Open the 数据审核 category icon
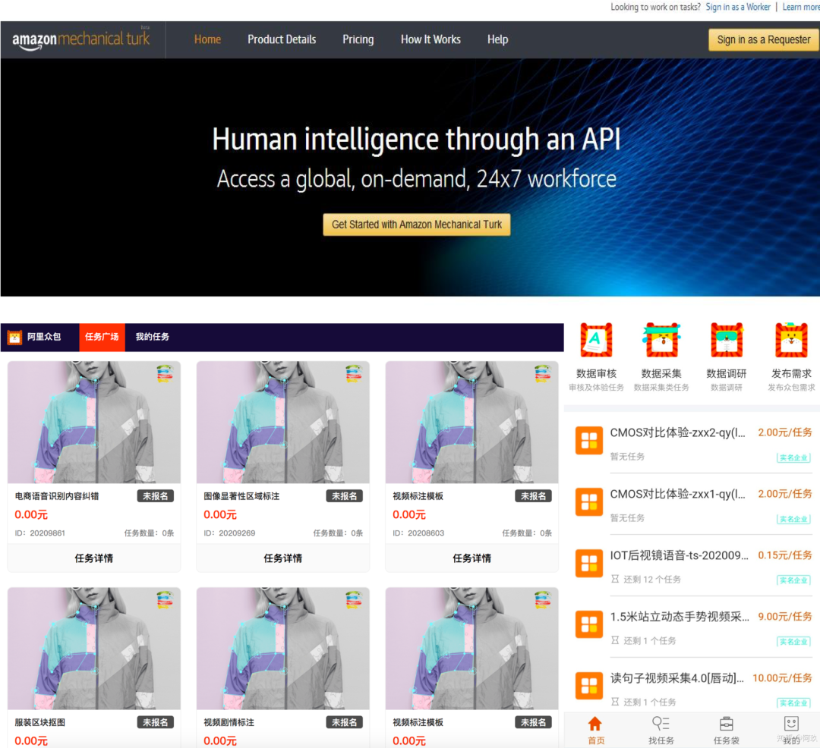Viewport: 820px width, 748px height. (596, 341)
